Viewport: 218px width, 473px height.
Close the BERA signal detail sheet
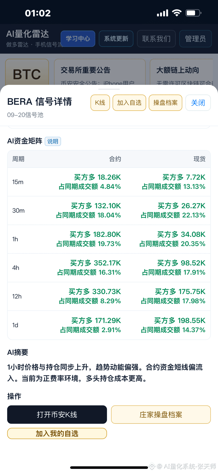click(198, 103)
